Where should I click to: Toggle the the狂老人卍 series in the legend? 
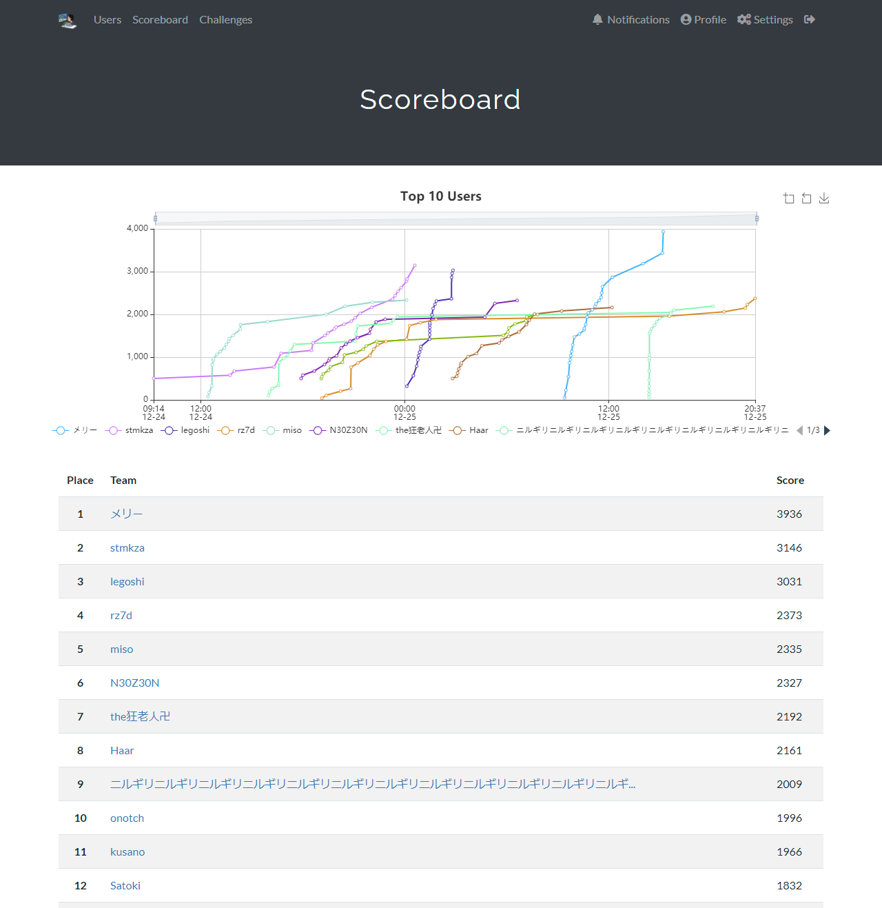click(x=408, y=430)
